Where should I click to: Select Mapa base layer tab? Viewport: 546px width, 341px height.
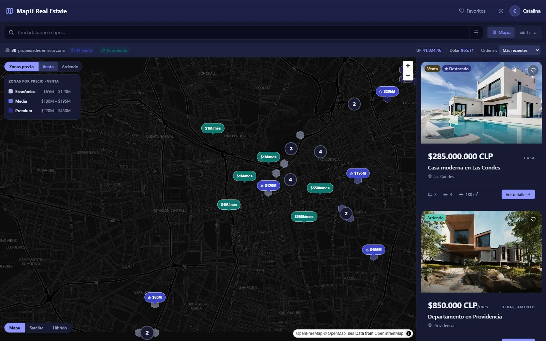15,328
